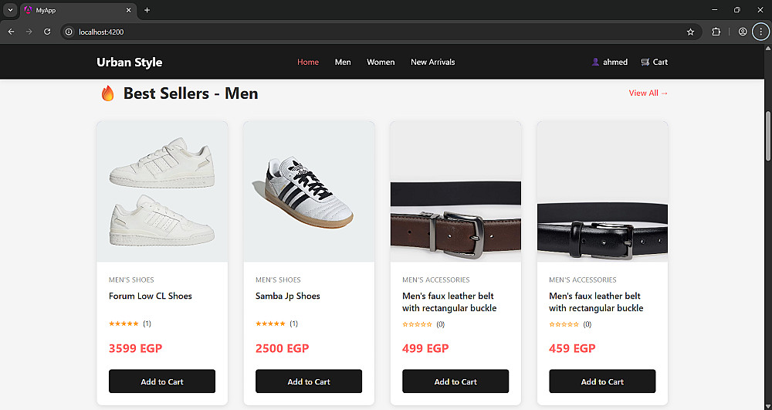772x410 pixels.
Task: Click the View All link
Action: (x=648, y=93)
